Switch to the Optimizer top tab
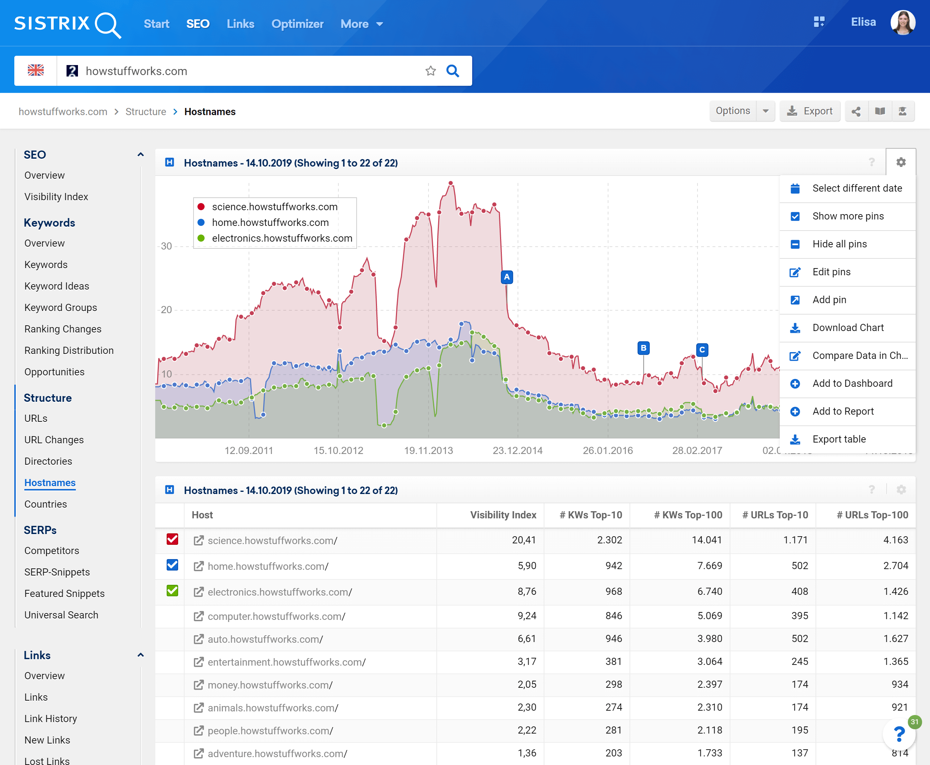 pos(297,24)
